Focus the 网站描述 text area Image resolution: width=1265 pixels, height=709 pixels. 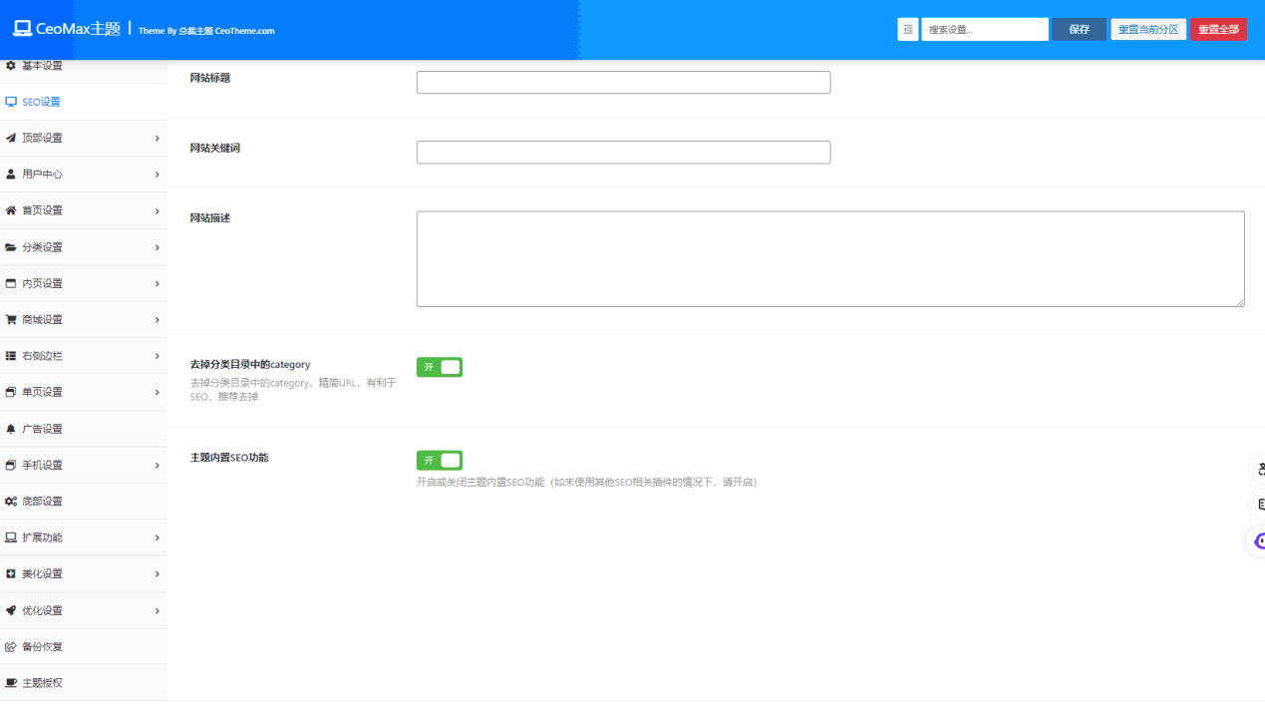coord(829,258)
